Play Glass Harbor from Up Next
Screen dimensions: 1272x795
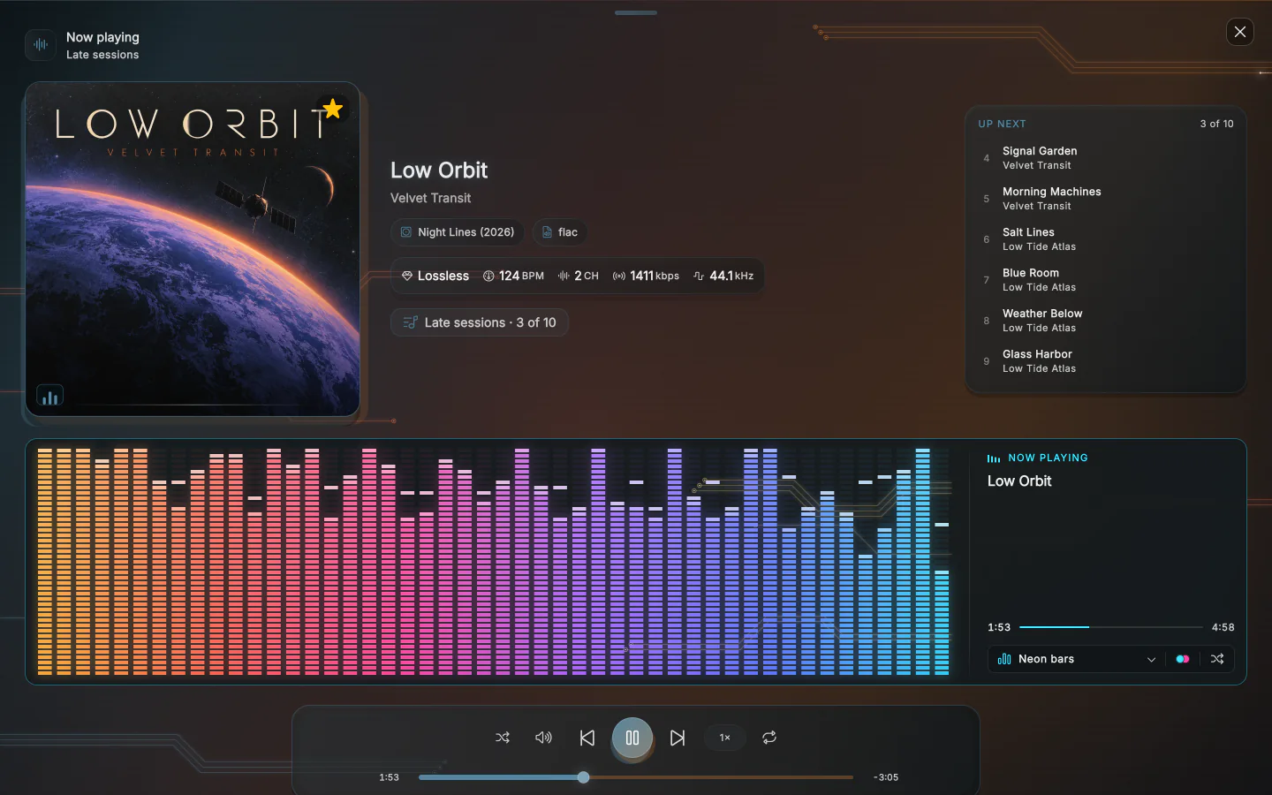pyautogui.click(x=1106, y=361)
